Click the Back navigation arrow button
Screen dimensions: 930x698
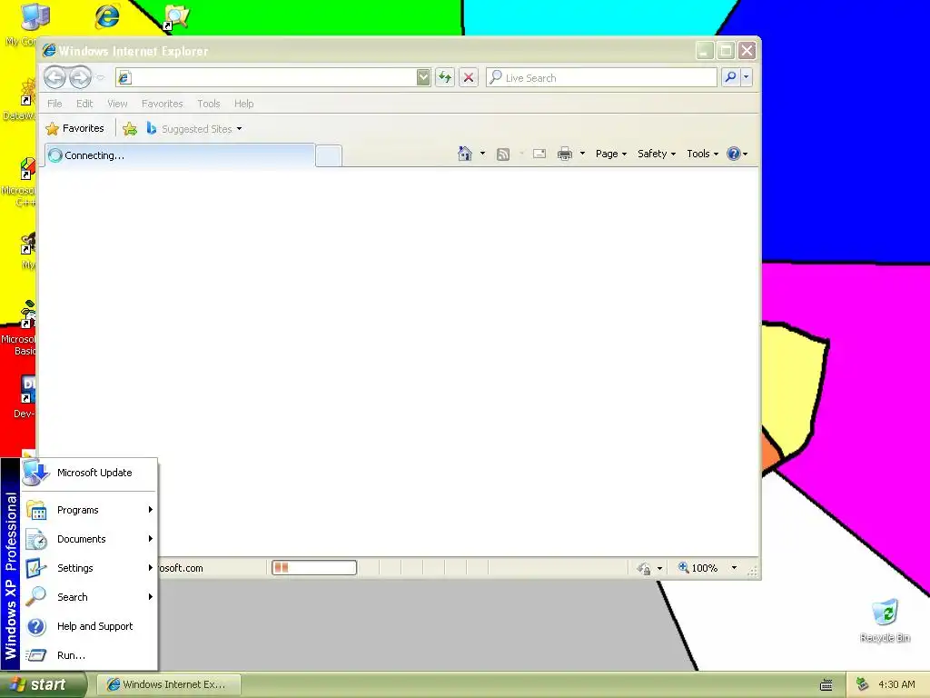coord(54,77)
